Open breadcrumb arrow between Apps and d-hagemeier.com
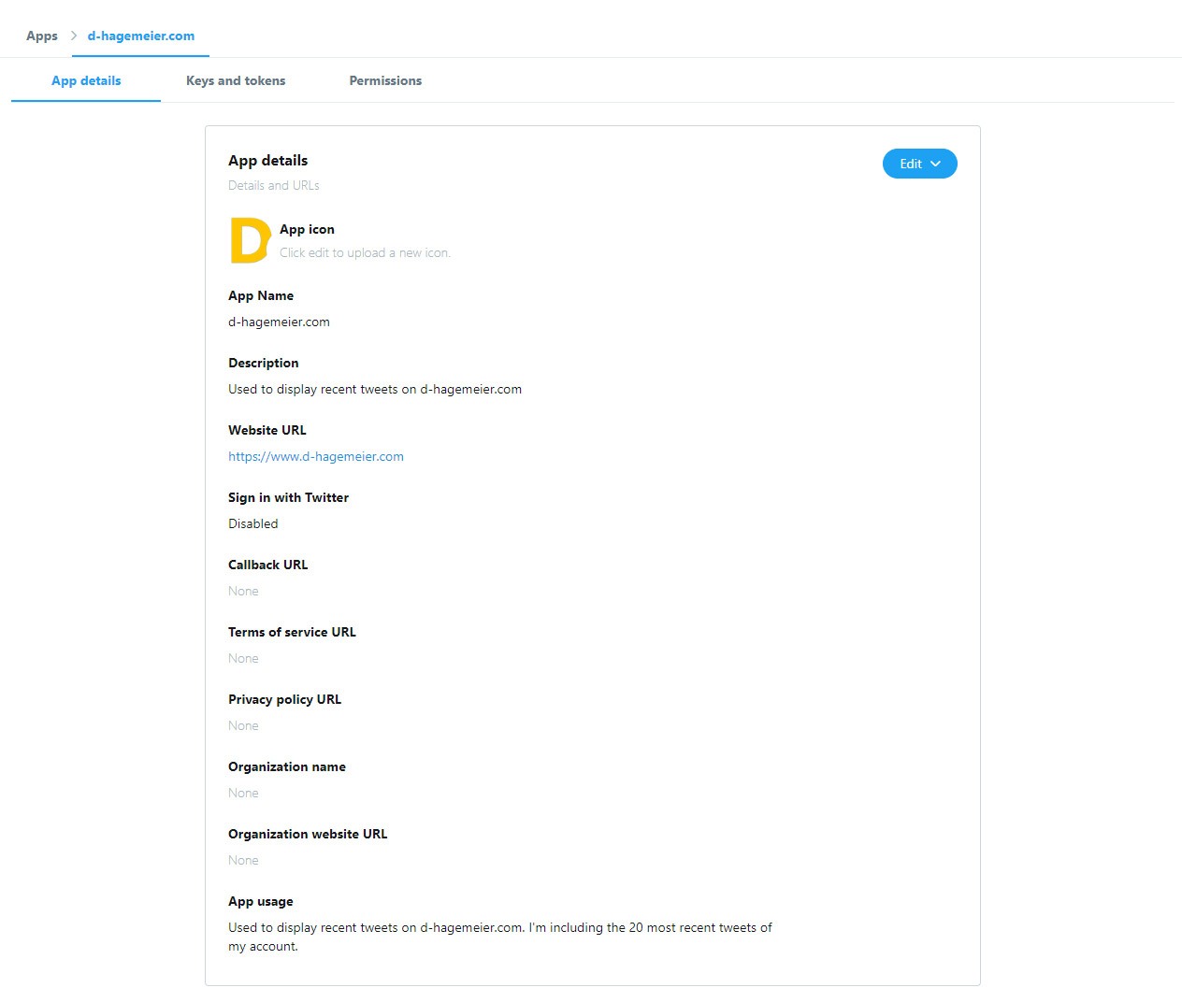 [x=71, y=36]
